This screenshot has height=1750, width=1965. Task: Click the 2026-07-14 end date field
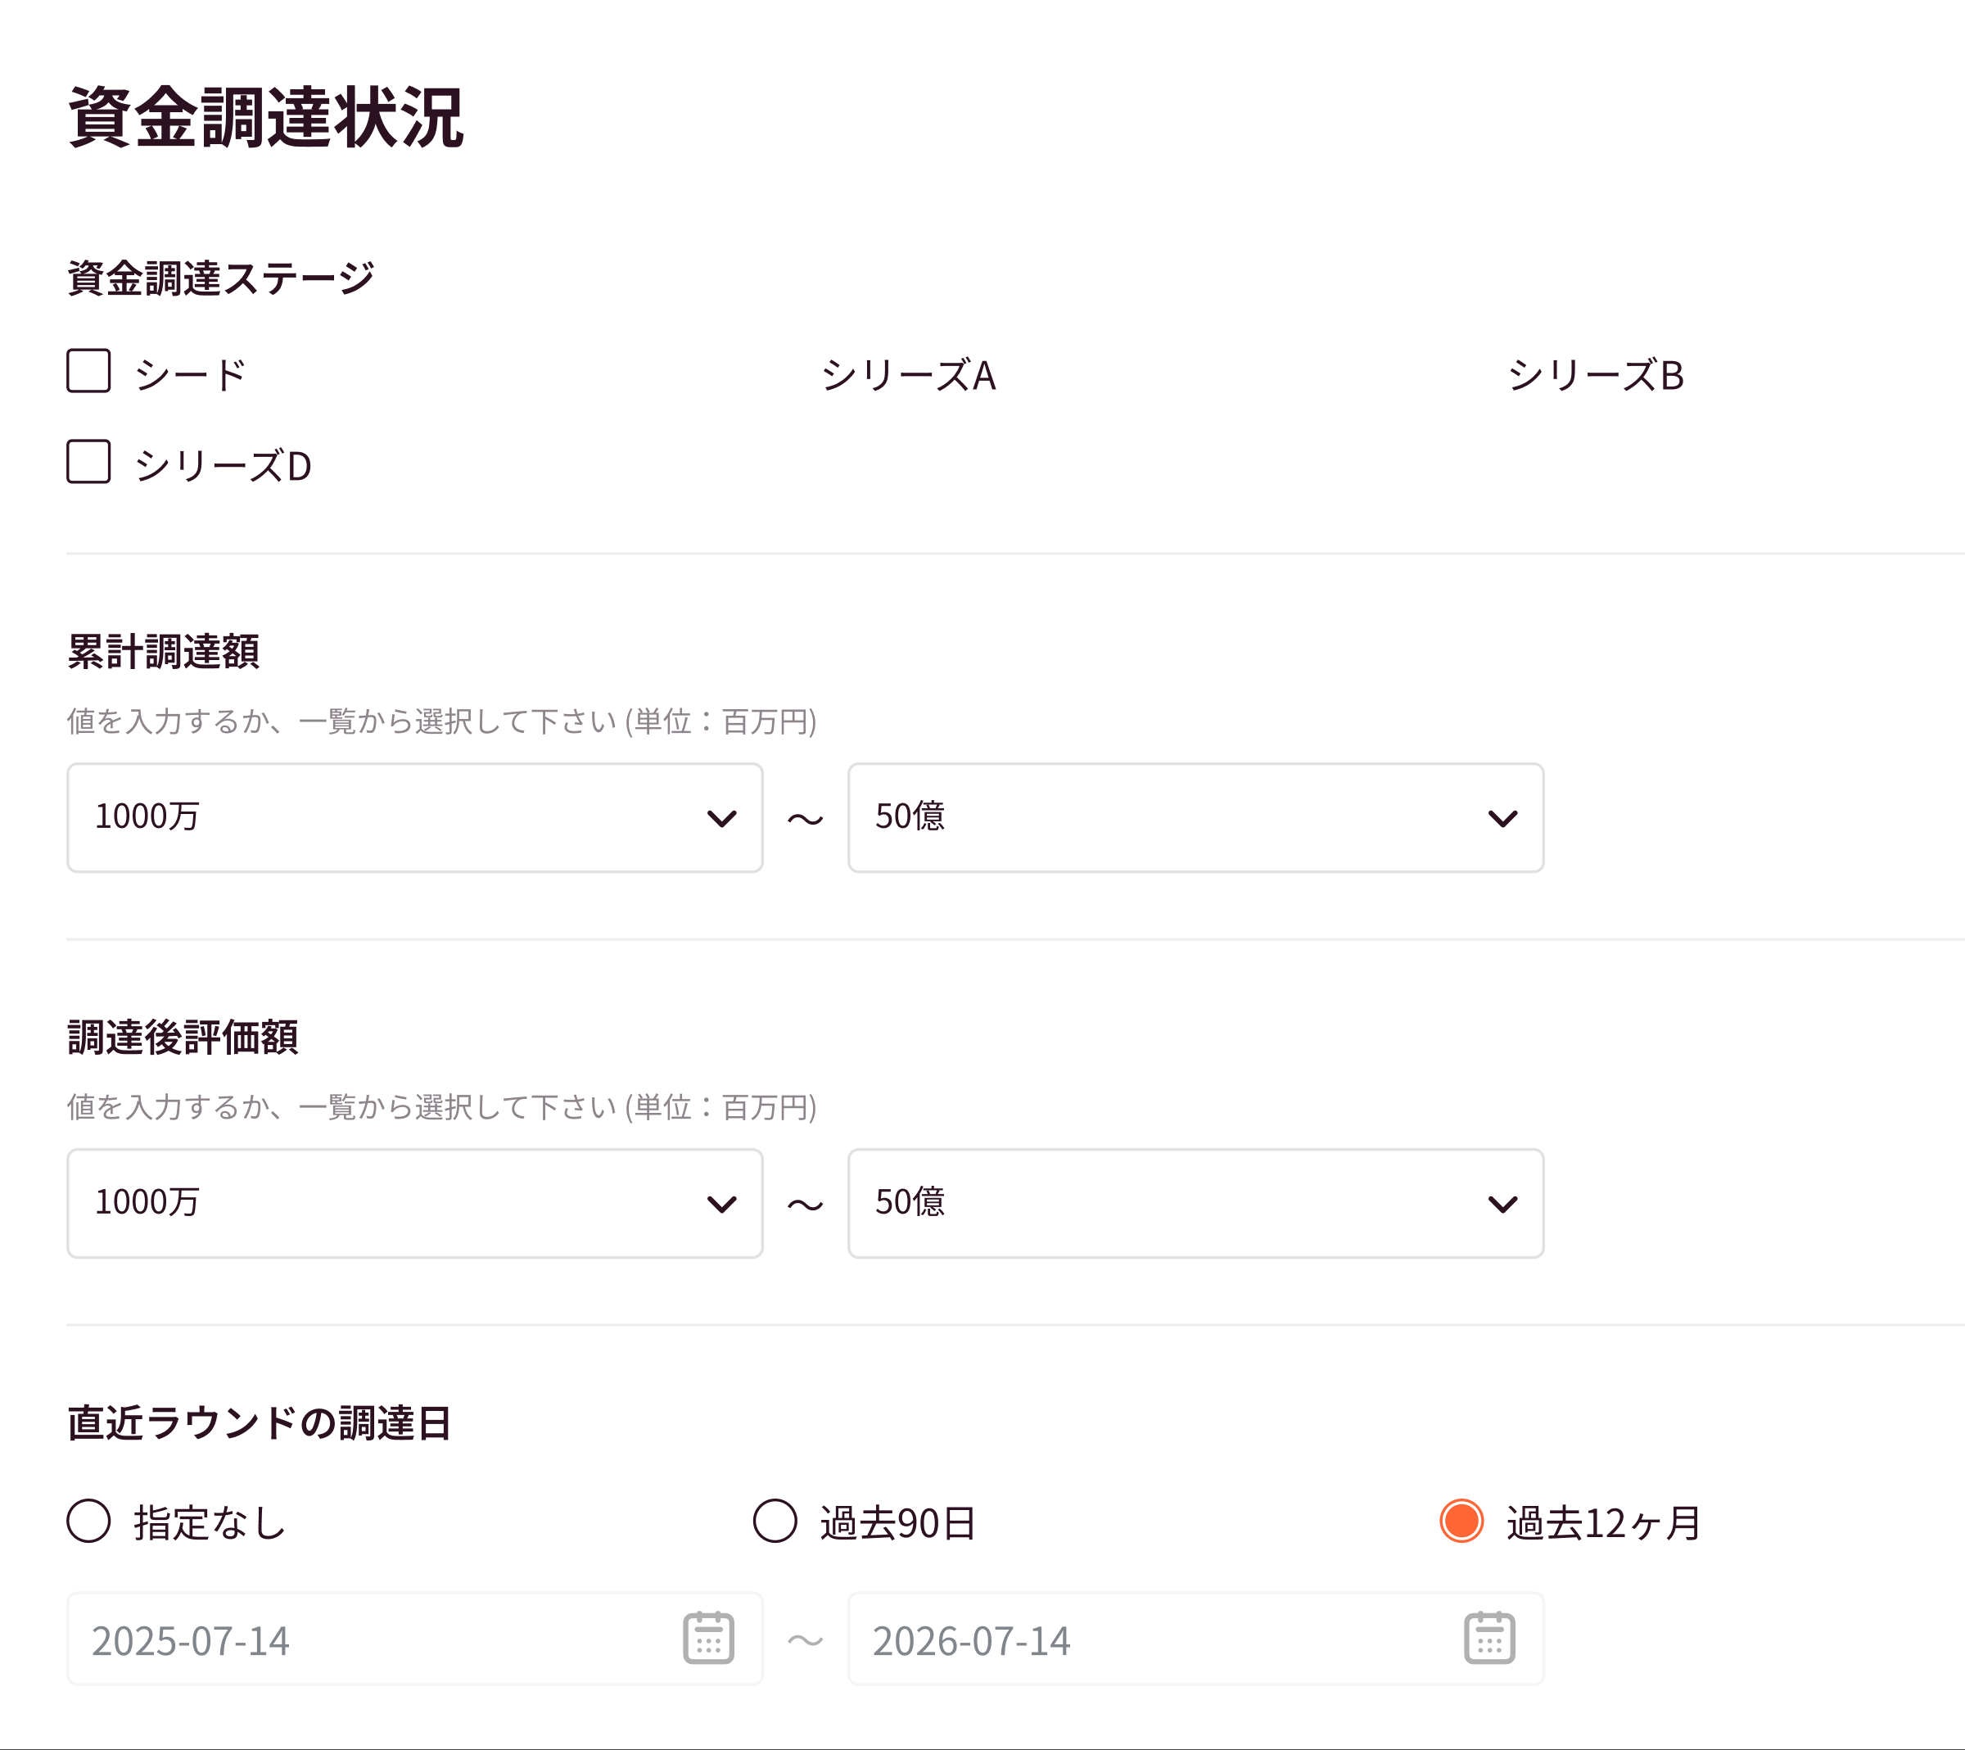[x=1196, y=1639]
